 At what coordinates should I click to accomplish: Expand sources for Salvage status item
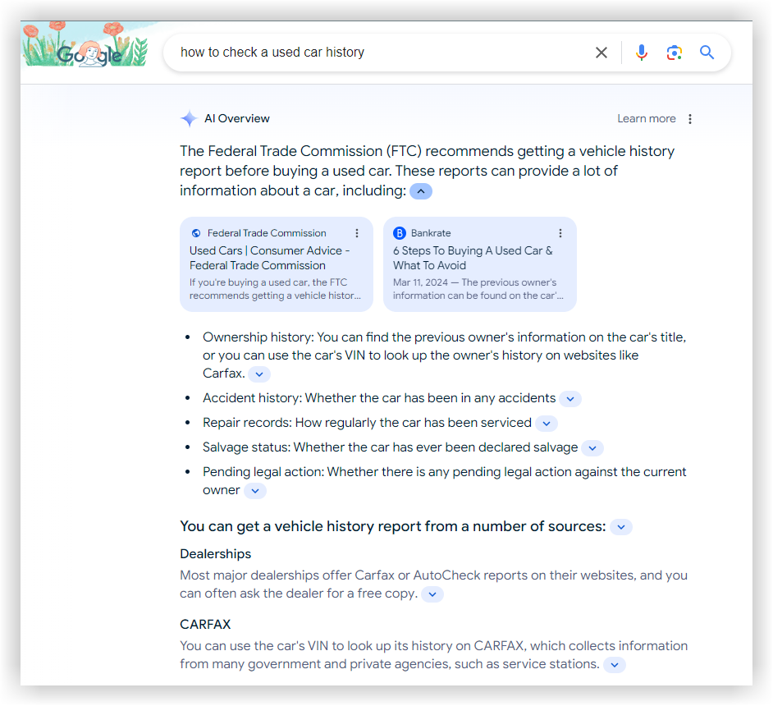[x=592, y=448]
